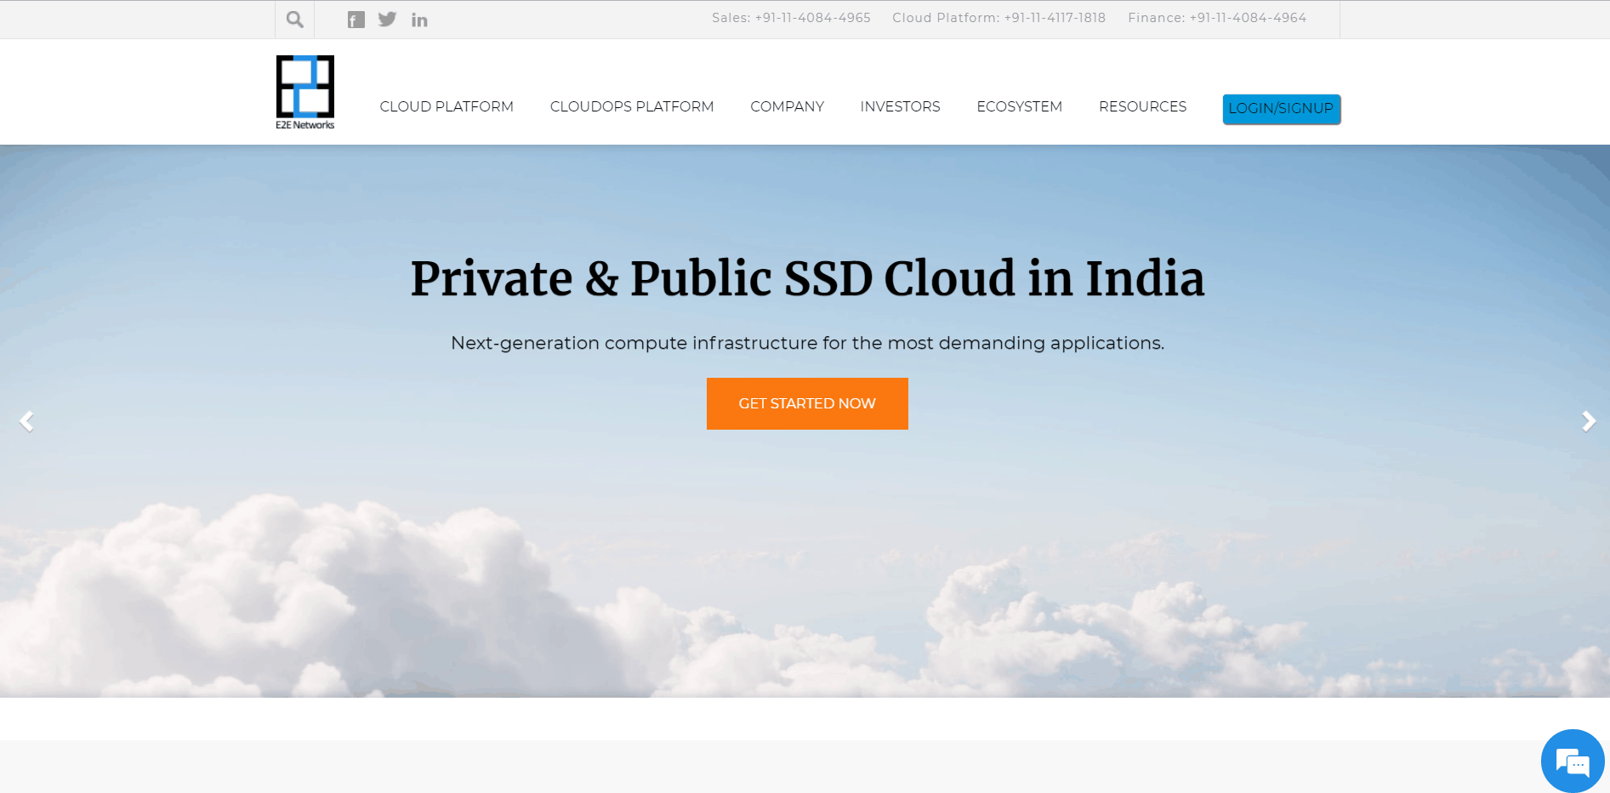This screenshot has height=793, width=1610.
Task: Click the LOGIN/SIGNUP button
Action: tap(1282, 109)
